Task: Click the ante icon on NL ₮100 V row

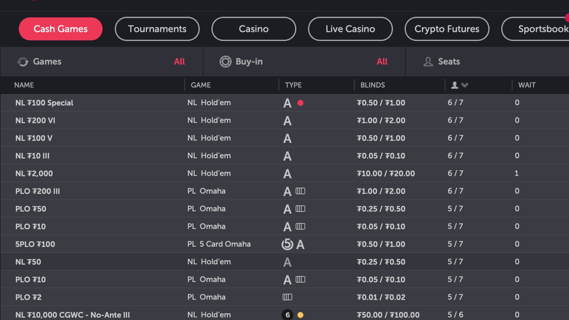Action: coord(287,138)
